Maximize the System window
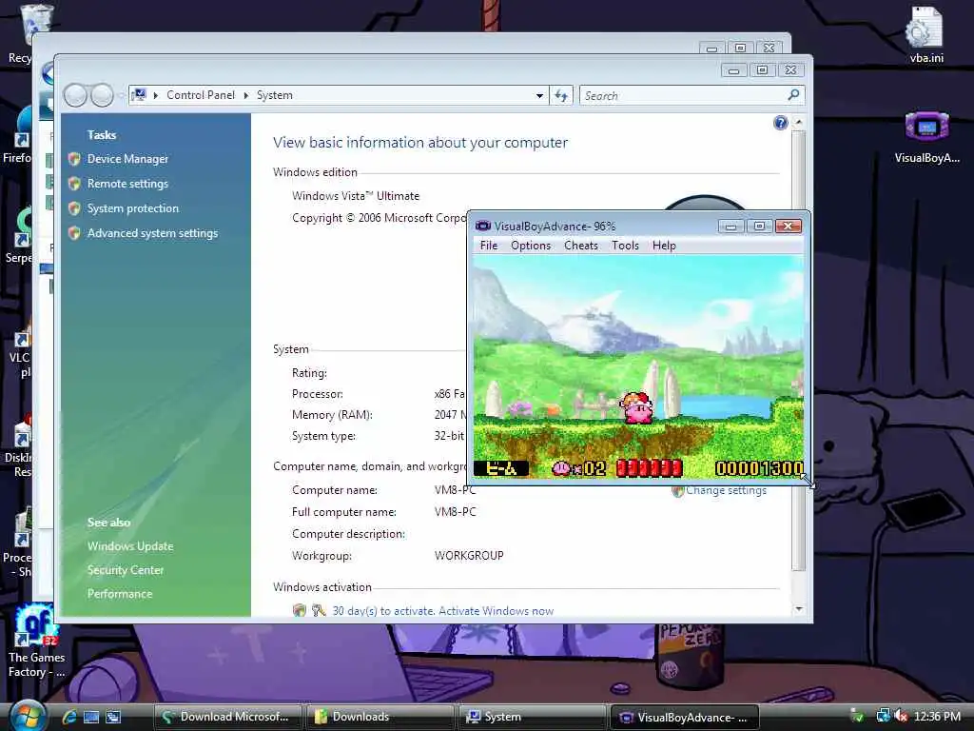 pos(762,70)
